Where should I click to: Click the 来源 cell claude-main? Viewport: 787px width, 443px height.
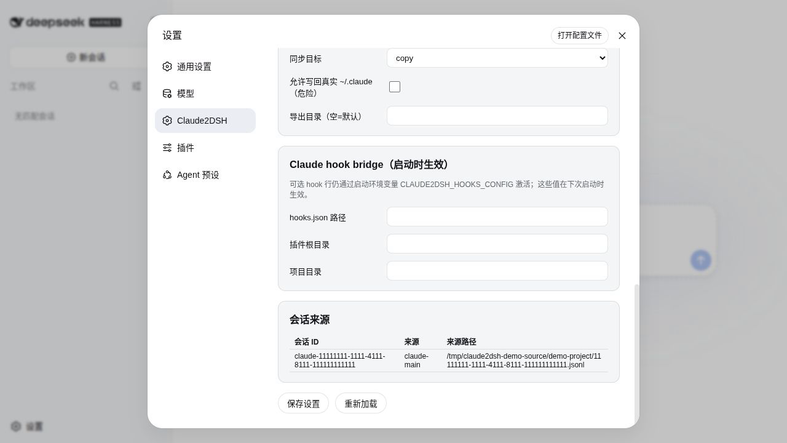pyautogui.click(x=421, y=361)
